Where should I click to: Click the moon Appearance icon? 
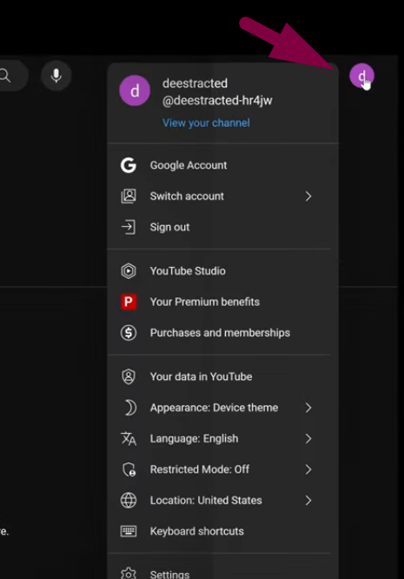129,408
